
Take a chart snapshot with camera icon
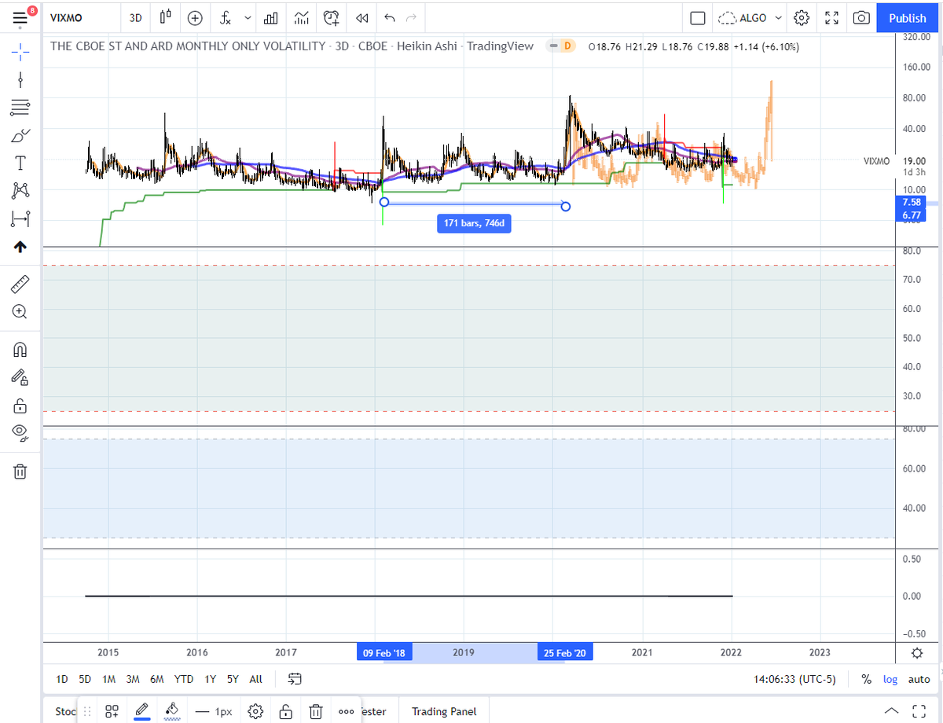pos(862,17)
